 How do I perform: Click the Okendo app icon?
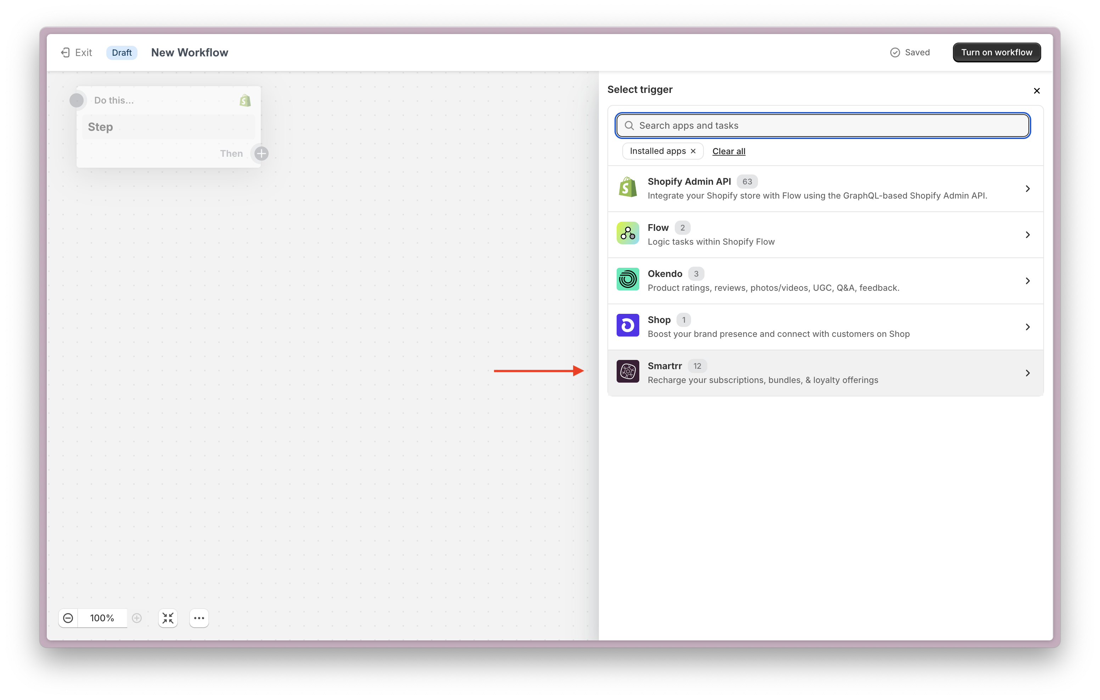click(x=628, y=279)
